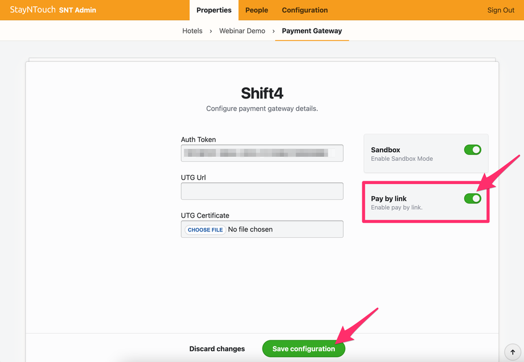Click the 'Sandbox' title
This screenshot has height=362, width=524.
pyautogui.click(x=386, y=150)
